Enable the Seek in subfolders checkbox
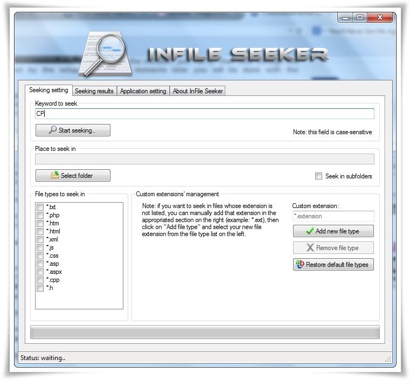This screenshot has height=380, width=410. pos(318,176)
